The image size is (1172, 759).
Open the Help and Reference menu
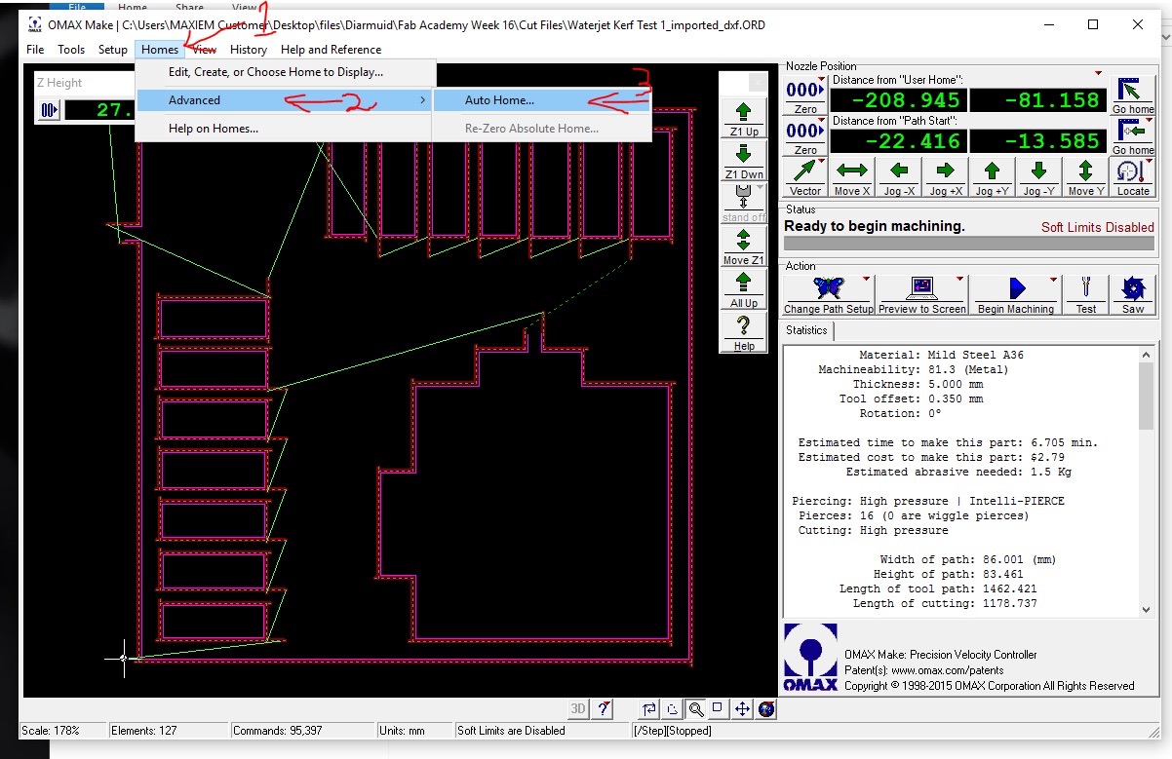pos(331,50)
